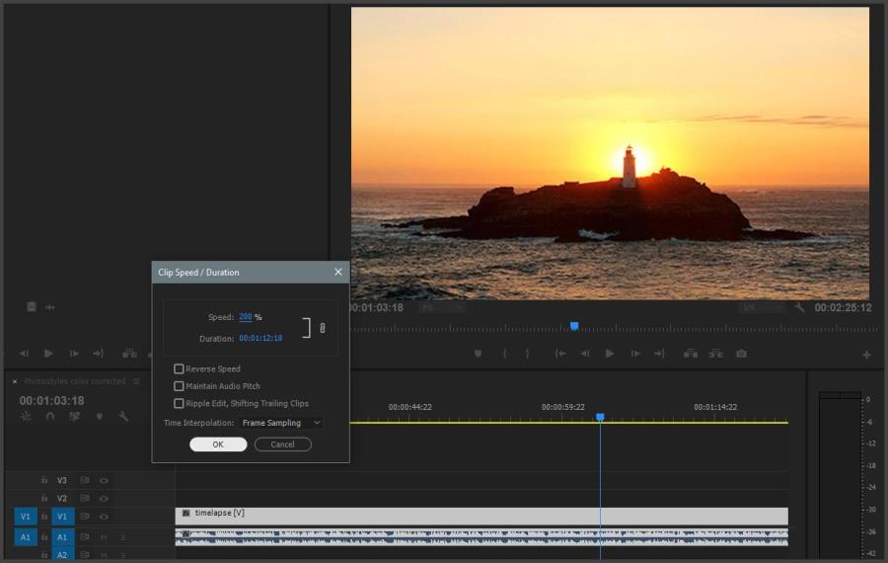Screen dimensions: 888x563
Task: Click the Program Monitor timecode 00:01:03:18
Action: 376,308
